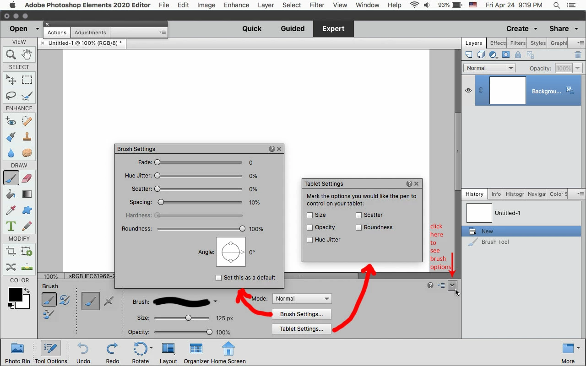Select the Clone Stamp tool
The height and width of the screenshot is (366, 586).
coord(27,137)
